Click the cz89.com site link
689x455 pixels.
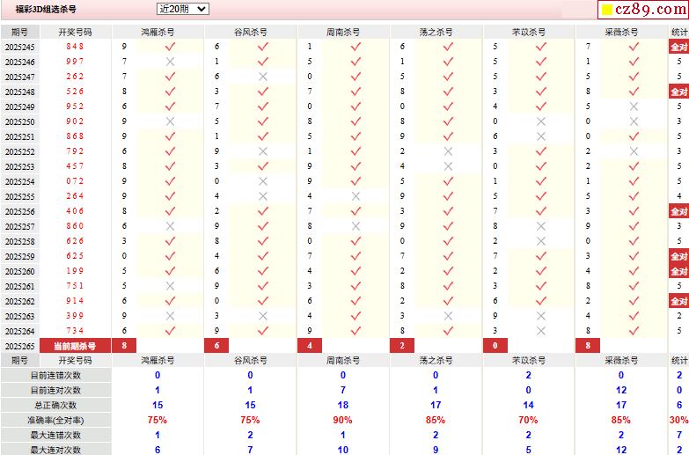coord(653,10)
